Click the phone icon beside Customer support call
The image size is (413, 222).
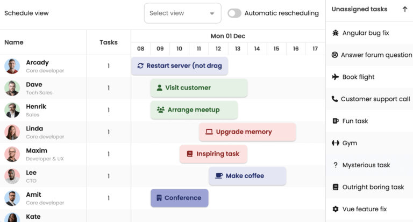334,99
